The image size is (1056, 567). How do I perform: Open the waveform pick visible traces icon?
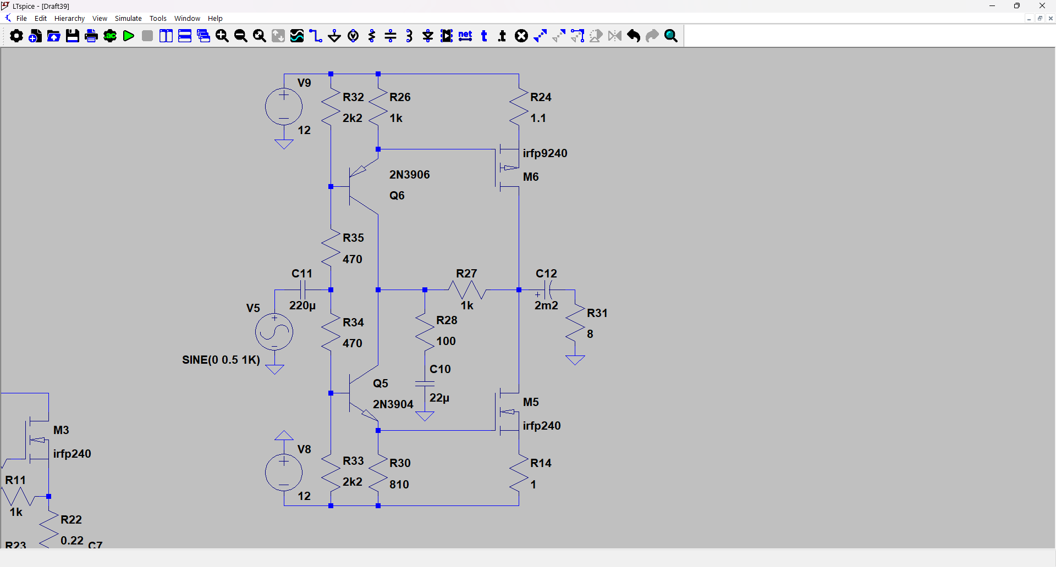coord(297,36)
